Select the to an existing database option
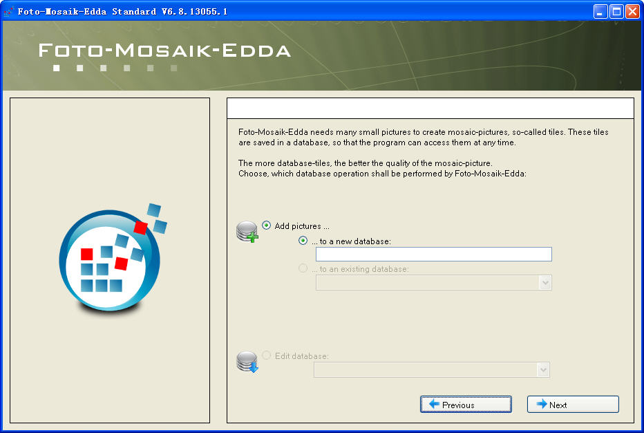 (303, 268)
